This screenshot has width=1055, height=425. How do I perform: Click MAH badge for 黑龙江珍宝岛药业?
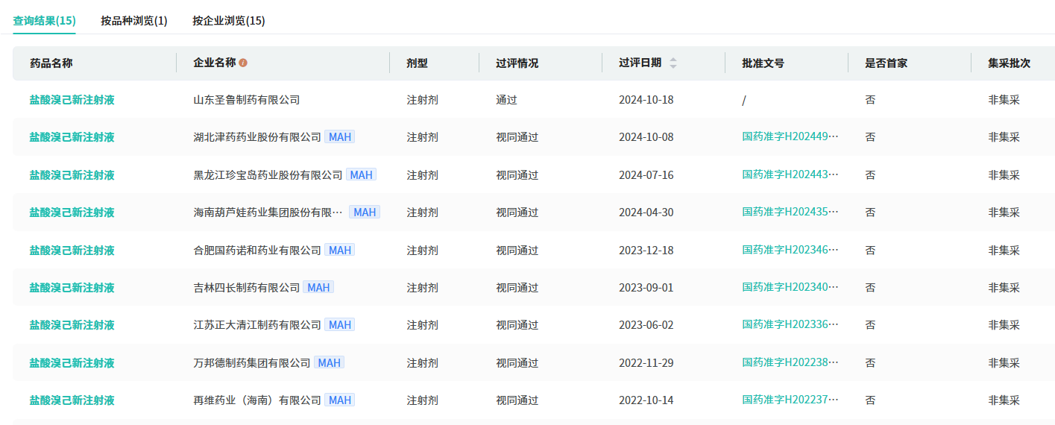pos(361,174)
